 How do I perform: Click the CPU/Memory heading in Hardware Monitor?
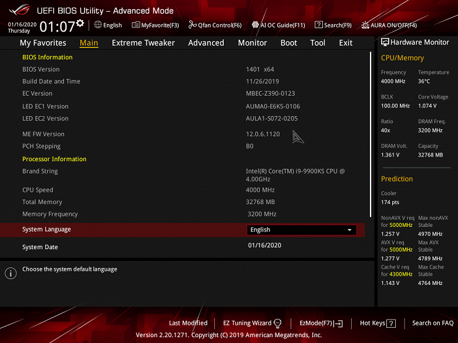(x=402, y=57)
